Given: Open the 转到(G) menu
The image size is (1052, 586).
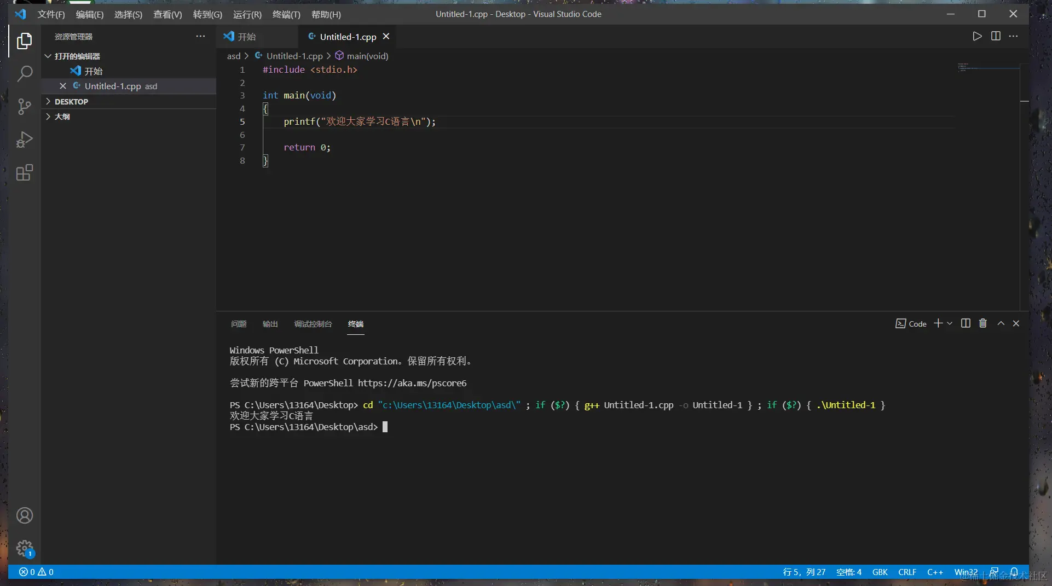Looking at the screenshot, I should [207, 15].
